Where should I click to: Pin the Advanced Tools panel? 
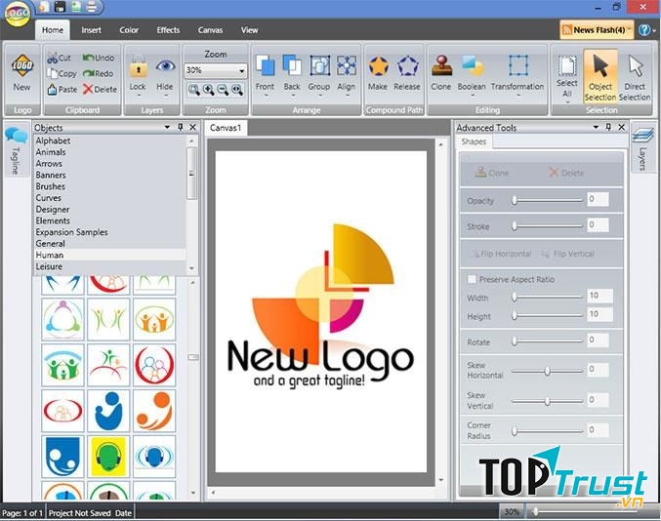pos(608,127)
